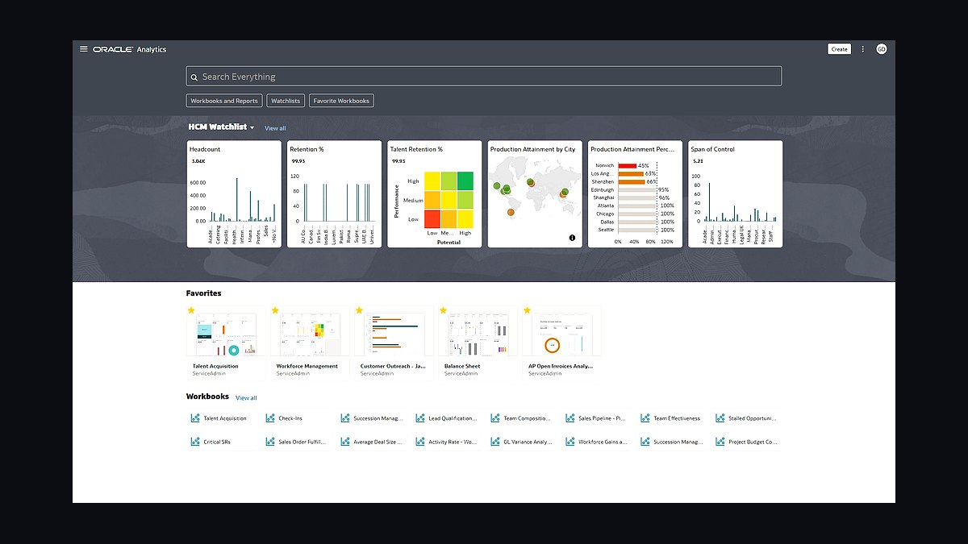968x544 pixels.
Task: Open the Check-Ins workbook icon
Action: tap(270, 418)
